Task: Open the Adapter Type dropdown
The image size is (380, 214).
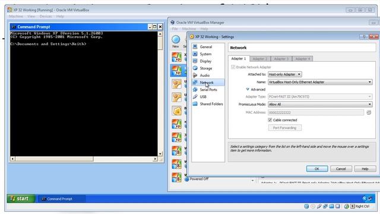Action: coord(320,96)
